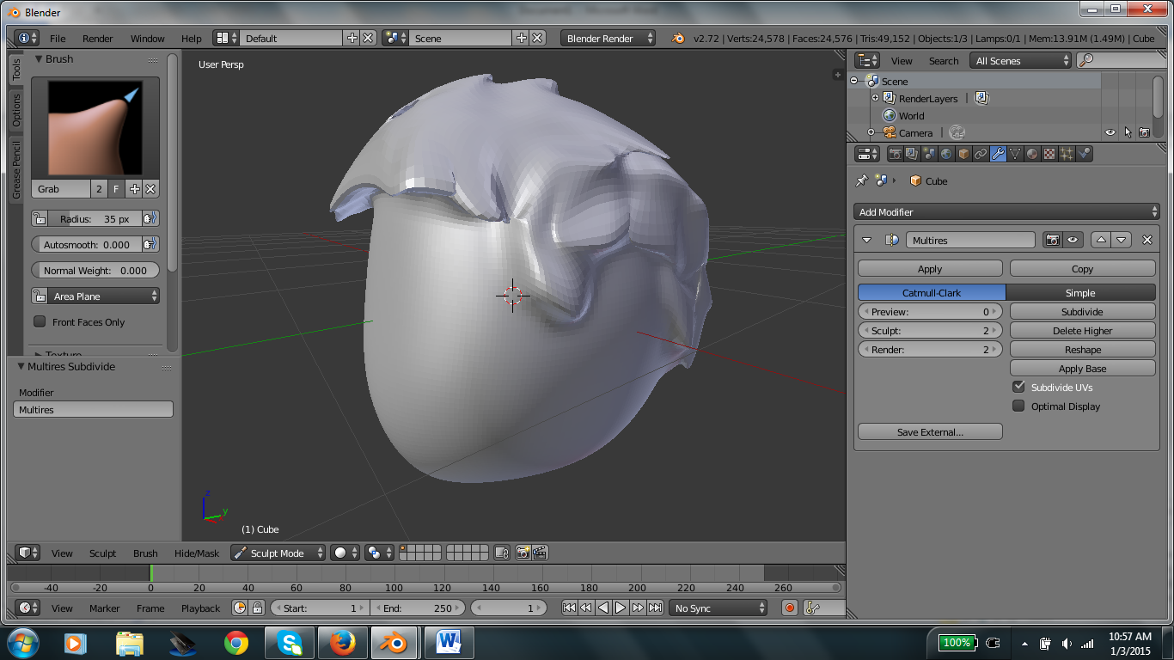1174x660 pixels.
Task: Click the OpenGL render animation clapper icon
Action: pos(540,553)
